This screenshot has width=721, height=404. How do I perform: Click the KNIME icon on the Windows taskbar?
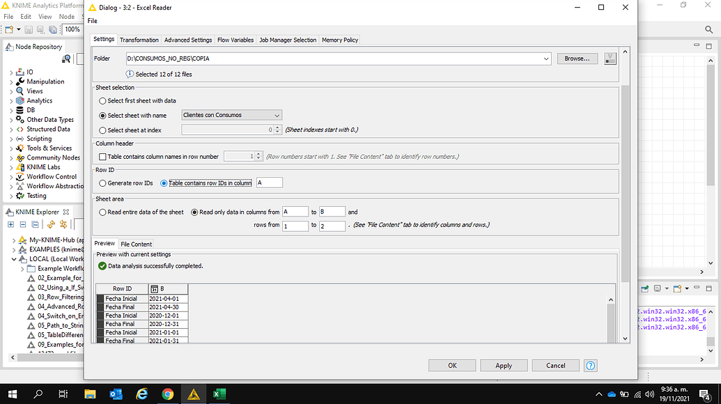(193, 394)
